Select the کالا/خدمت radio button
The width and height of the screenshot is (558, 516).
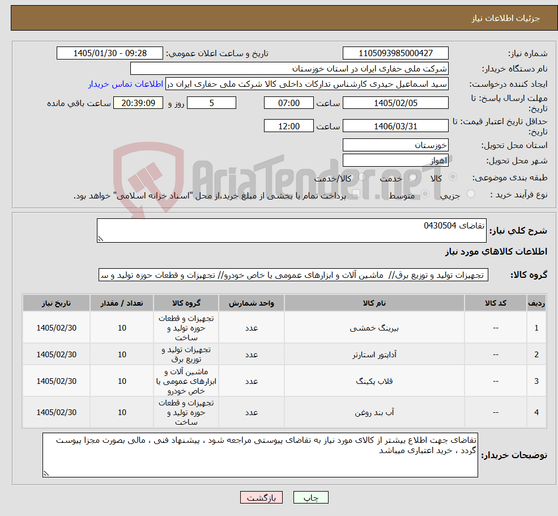(362, 176)
